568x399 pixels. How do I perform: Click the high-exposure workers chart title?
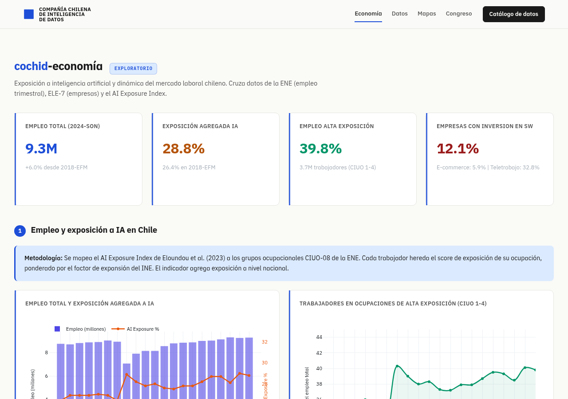(x=393, y=304)
